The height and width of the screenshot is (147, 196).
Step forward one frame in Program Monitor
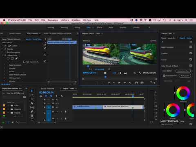(x=125, y=82)
